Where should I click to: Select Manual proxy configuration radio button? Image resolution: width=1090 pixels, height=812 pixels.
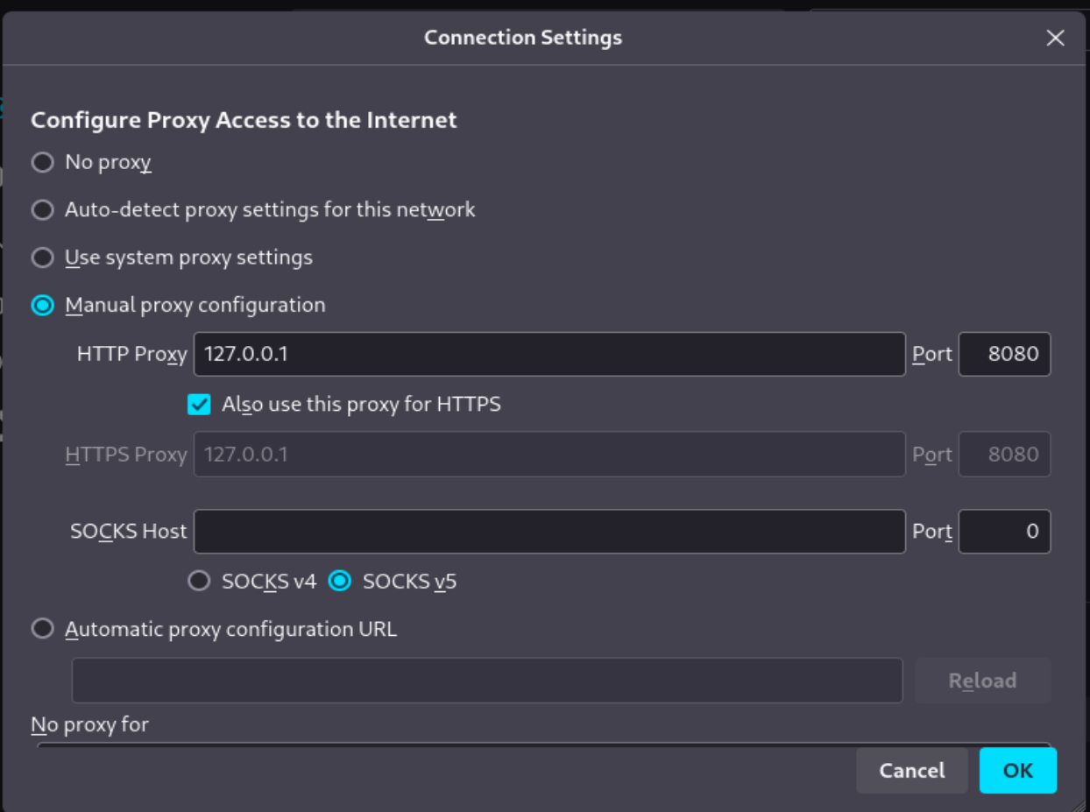click(43, 305)
